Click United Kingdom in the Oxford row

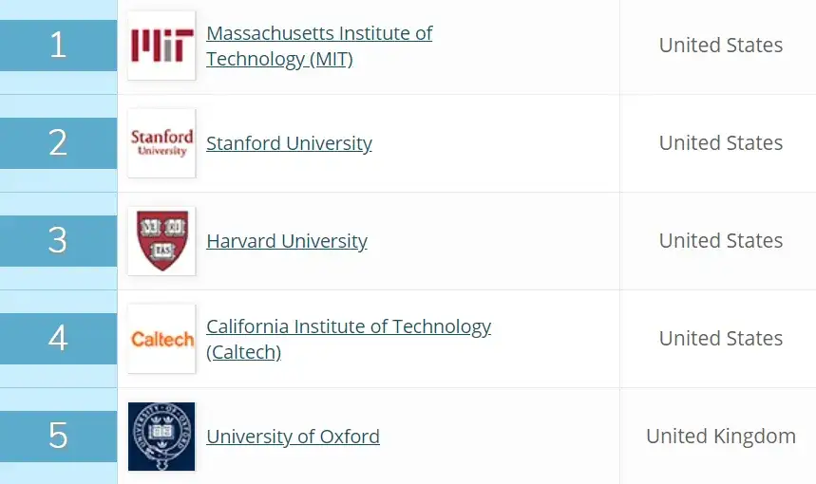pyautogui.click(x=721, y=437)
